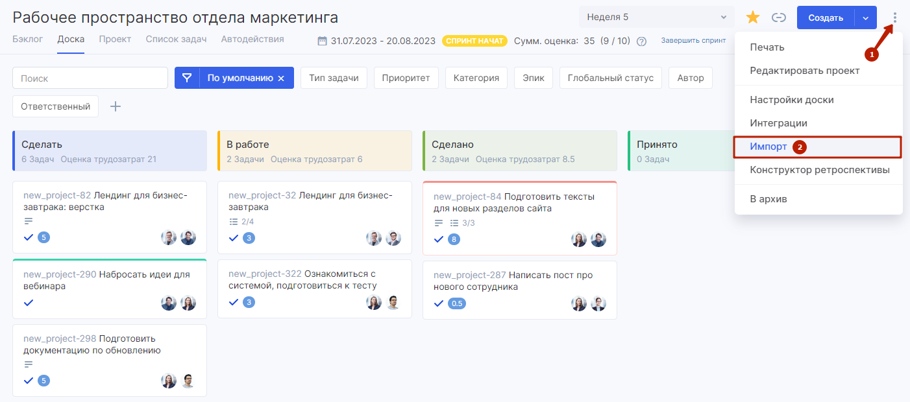Viewport: 910px width, 402px height.
Task: Click the 'Поиск' search field
Action: point(90,78)
